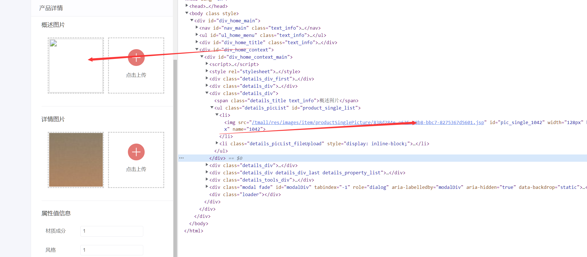This screenshot has width=587, height=257.
Task: Expand the details_div_first node
Action: point(207,78)
